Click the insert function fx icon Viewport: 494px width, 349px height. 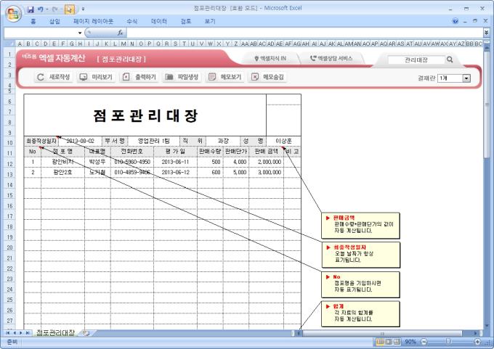point(120,33)
